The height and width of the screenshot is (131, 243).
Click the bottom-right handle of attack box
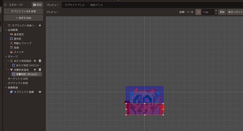pos(163,115)
